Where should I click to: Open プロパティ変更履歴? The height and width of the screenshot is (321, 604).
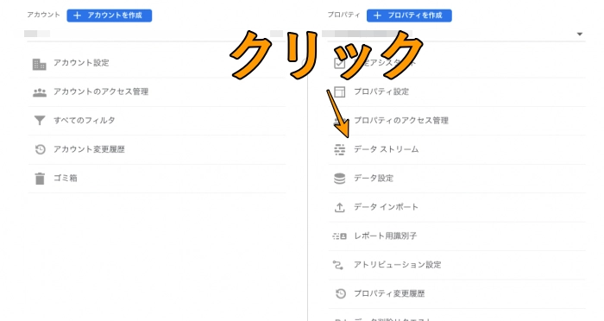(x=389, y=293)
